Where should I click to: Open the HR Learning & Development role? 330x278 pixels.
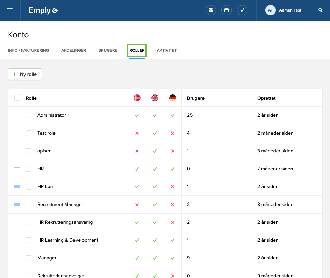68,240
